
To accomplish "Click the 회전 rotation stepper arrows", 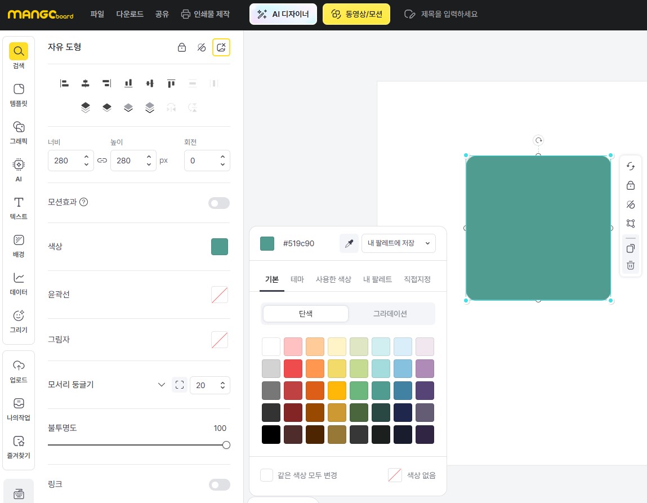I will [x=222, y=161].
